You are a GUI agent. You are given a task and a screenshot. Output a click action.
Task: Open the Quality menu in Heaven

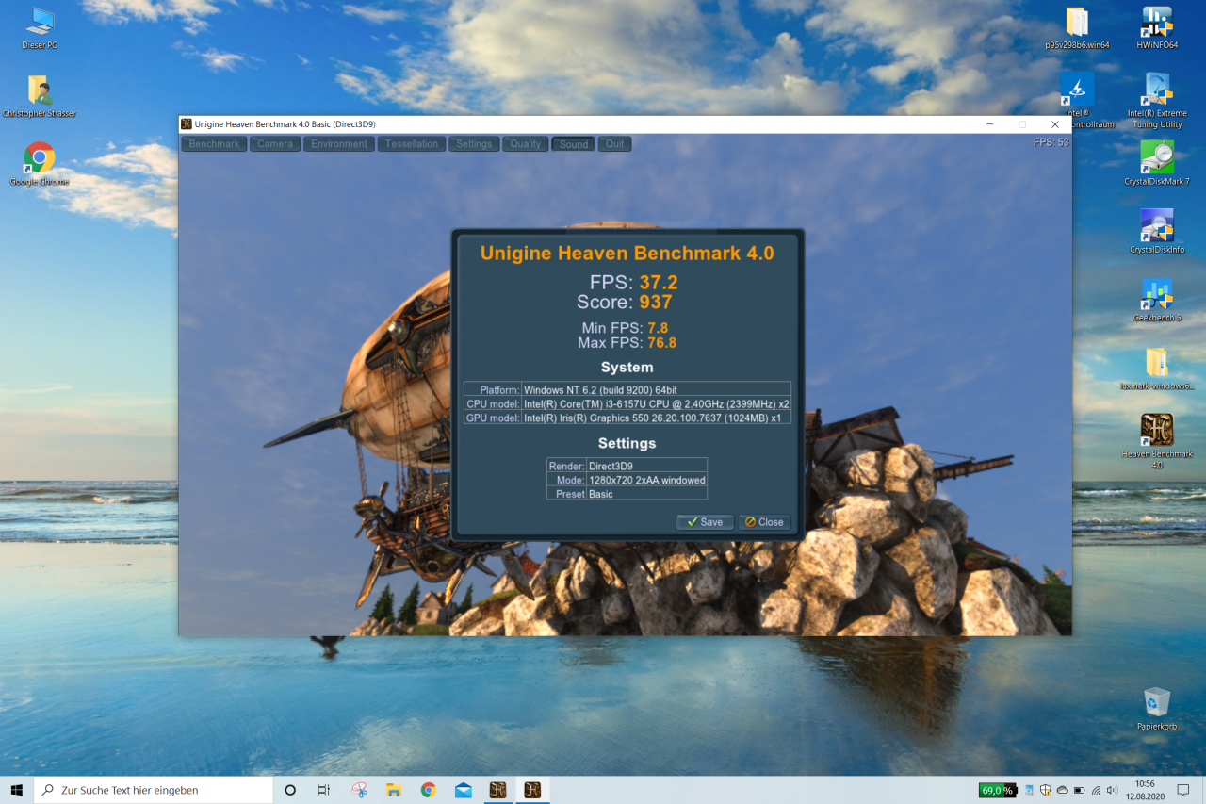click(526, 144)
